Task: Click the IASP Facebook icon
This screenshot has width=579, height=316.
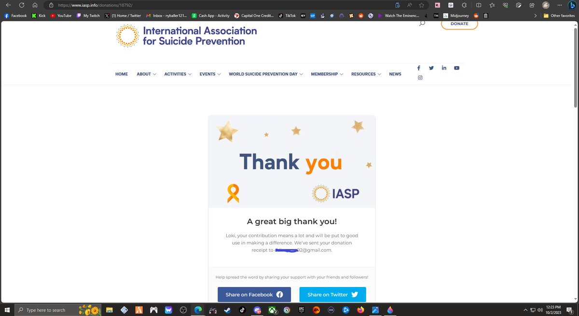Action: point(418,68)
